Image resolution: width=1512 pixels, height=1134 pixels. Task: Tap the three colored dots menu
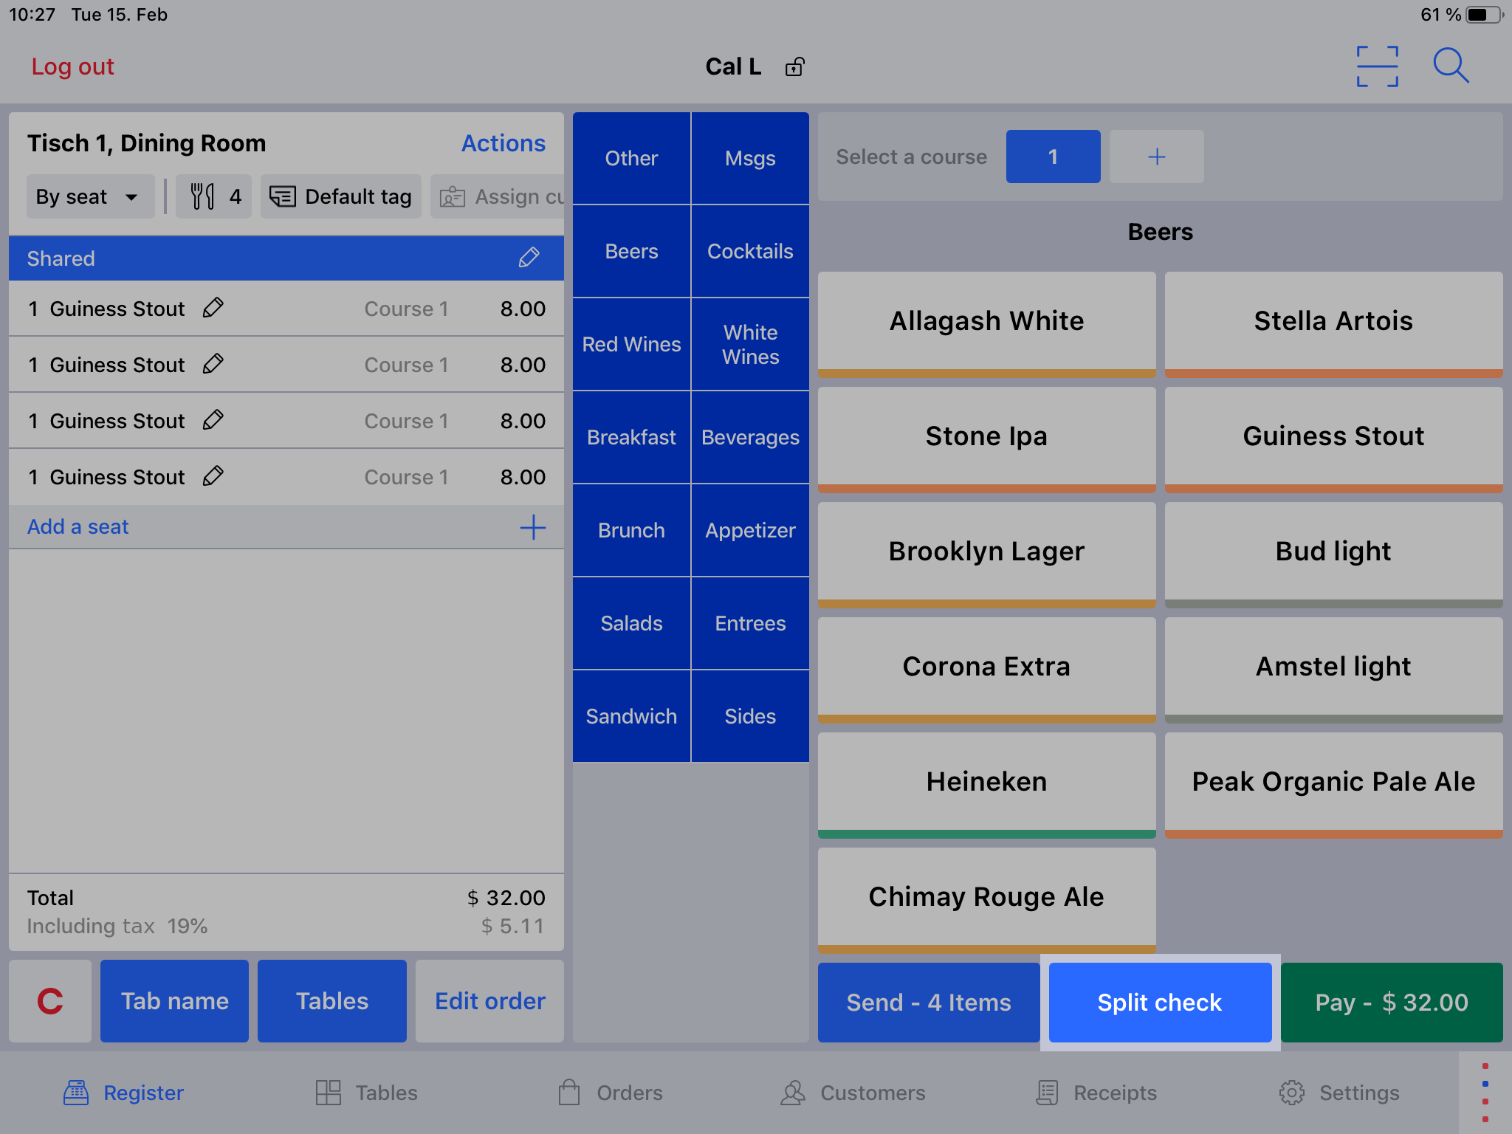pyautogui.click(x=1485, y=1093)
